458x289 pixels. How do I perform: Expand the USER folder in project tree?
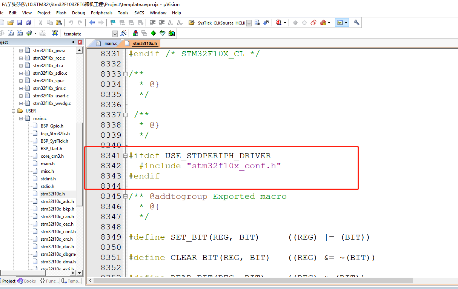pos(14,111)
